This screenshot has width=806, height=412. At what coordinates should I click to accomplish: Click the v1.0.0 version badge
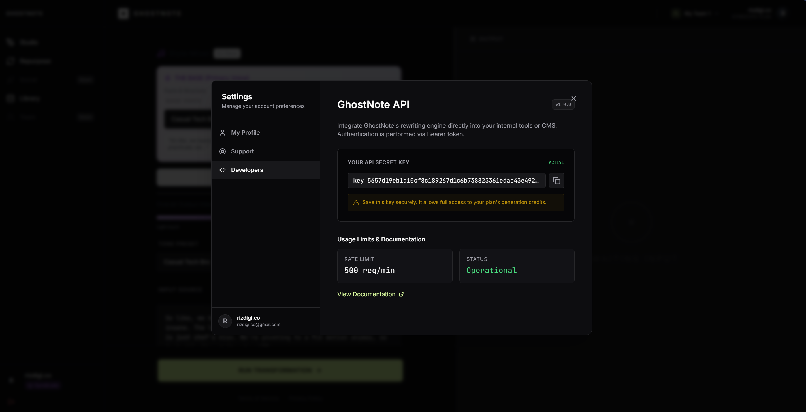563,104
